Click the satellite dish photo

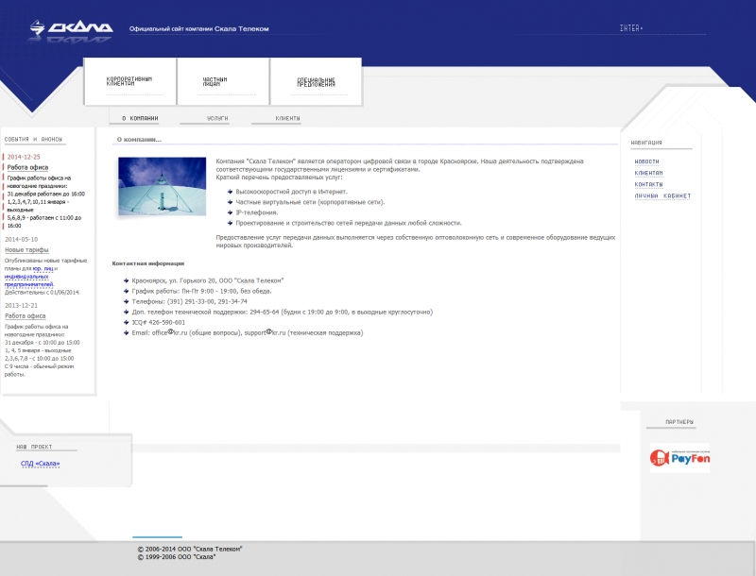pyautogui.click(x=162, y=186)
